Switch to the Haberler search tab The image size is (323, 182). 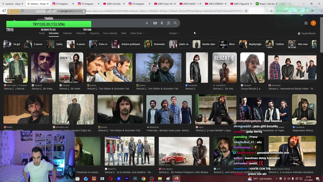pyautogui.click(x=81, y=33)
